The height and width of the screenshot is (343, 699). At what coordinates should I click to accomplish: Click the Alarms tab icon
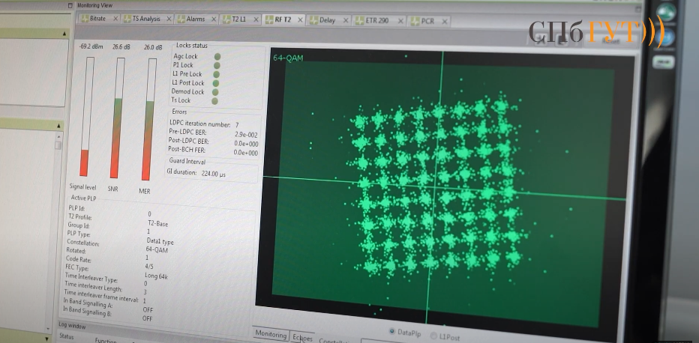pos(180,19)
